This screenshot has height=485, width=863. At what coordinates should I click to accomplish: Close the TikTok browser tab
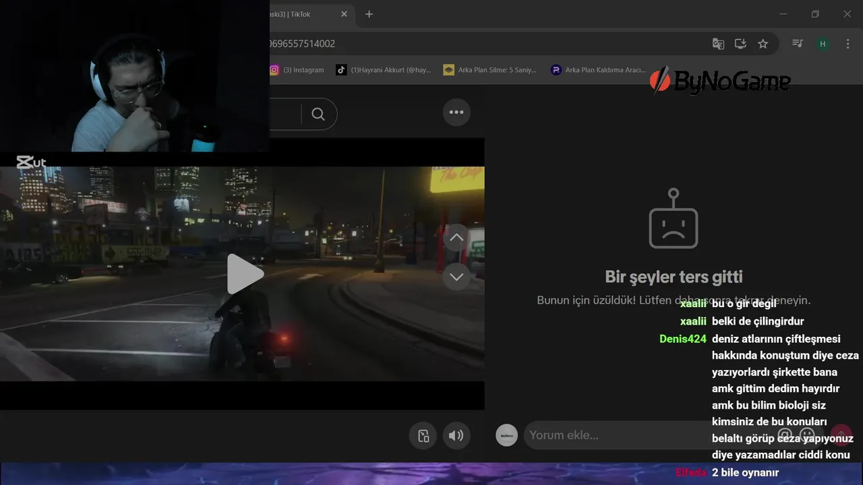point(344,14)
